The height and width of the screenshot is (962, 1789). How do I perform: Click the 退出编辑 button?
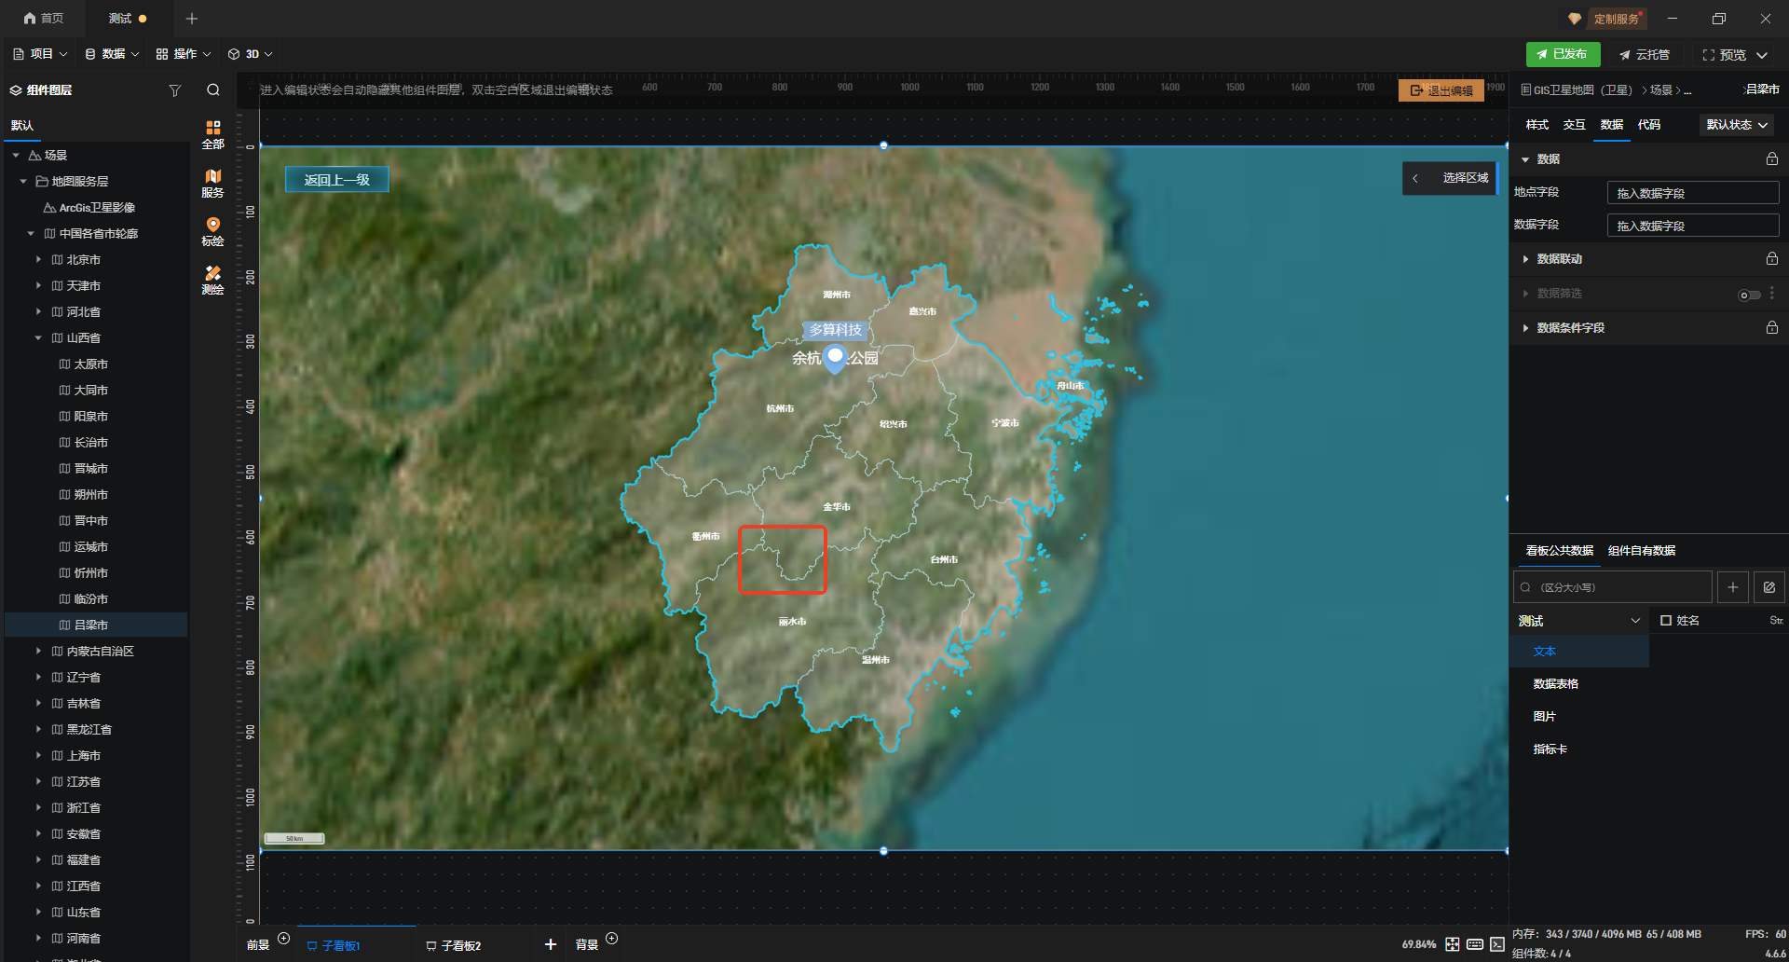[1441, 90]
